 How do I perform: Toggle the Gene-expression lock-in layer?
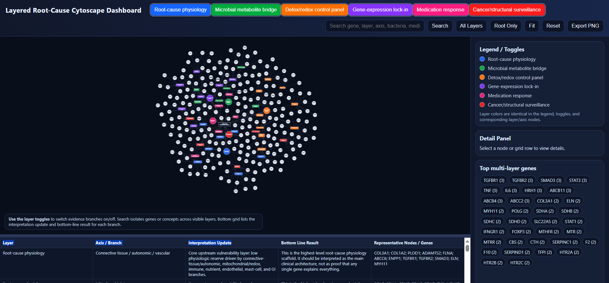[x=380, y=10]
